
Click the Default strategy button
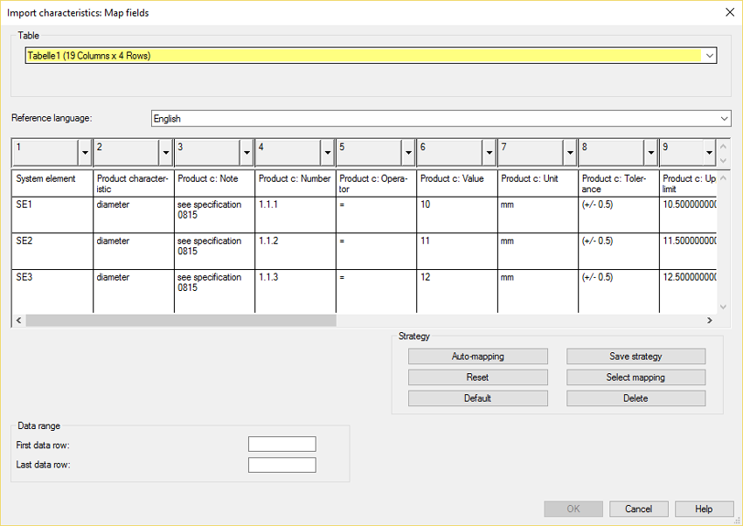pos(477,398)
